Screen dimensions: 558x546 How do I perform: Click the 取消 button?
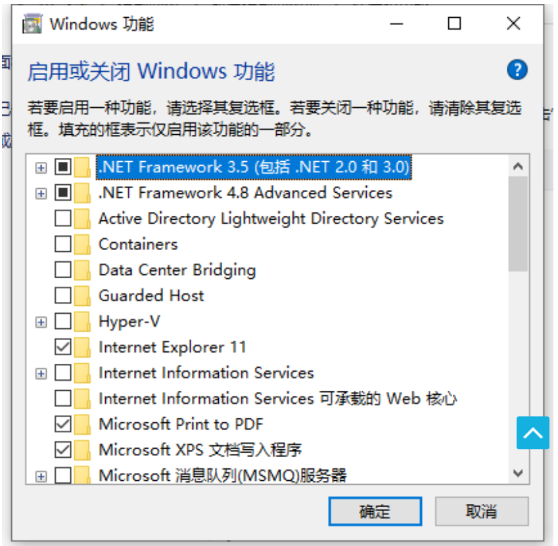(481, 511)
